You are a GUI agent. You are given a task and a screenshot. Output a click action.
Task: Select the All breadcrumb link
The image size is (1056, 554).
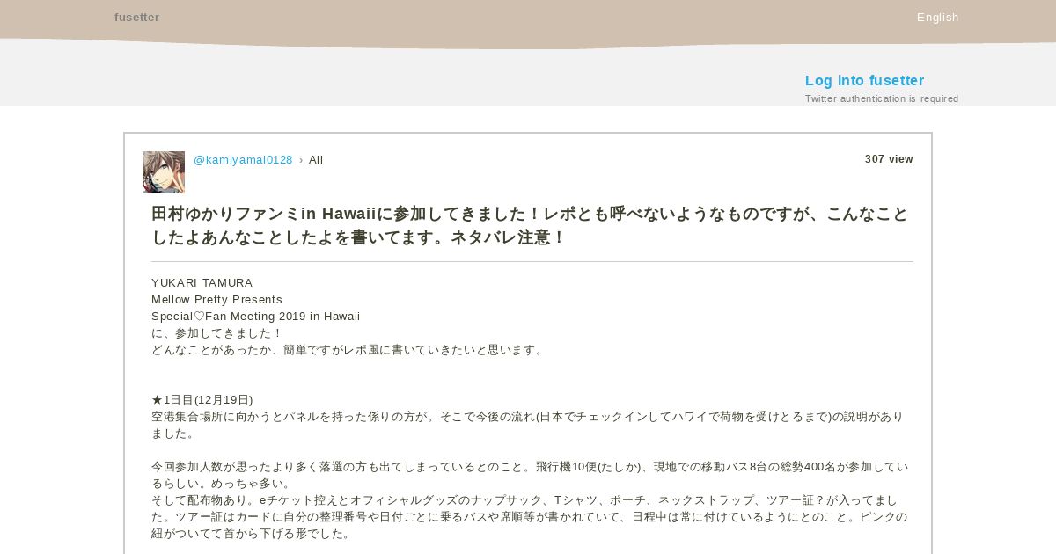pos(316,160)
